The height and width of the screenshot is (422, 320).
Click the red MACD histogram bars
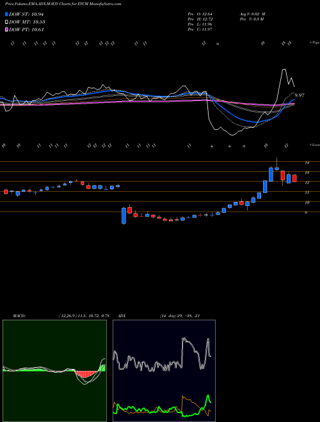[x=87, y=374]
